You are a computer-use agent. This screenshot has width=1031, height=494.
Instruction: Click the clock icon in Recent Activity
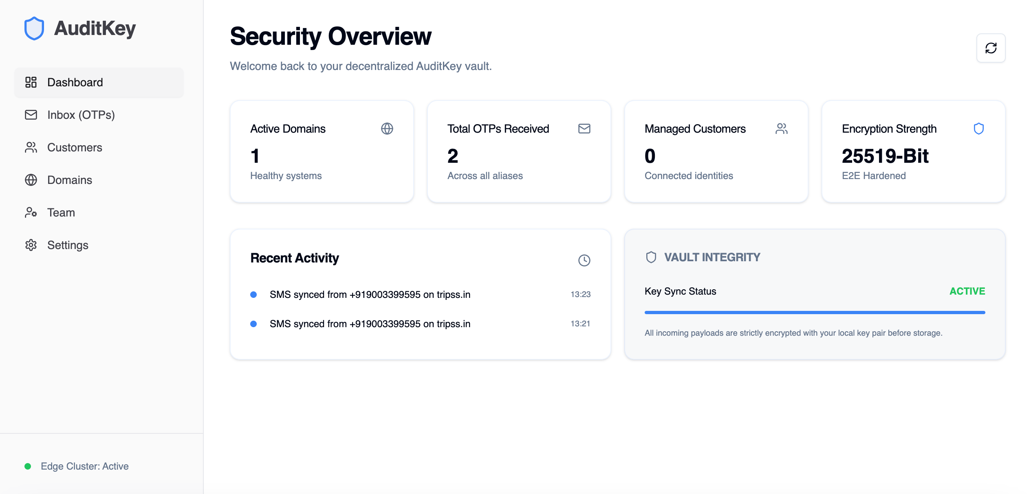tap(584, 260)
